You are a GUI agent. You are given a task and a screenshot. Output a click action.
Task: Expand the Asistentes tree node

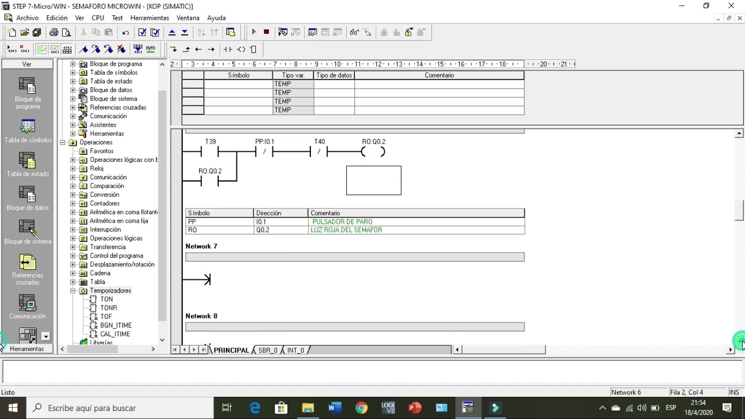(x=73, y=125)
